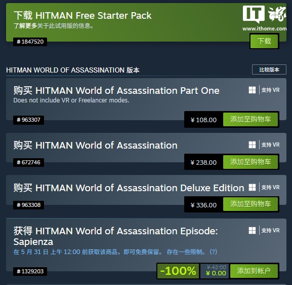The width and height of the screenshot is (292, 285).
Task: Add Part One to cart for ¥108.00
Action: (x=251, y=120)
